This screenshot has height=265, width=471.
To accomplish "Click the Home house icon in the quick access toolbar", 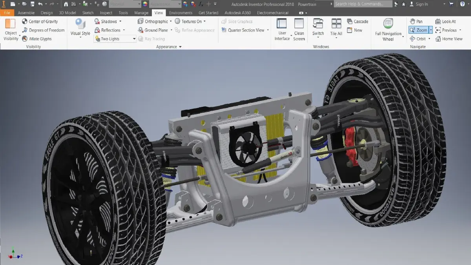I will click(66, 4).
